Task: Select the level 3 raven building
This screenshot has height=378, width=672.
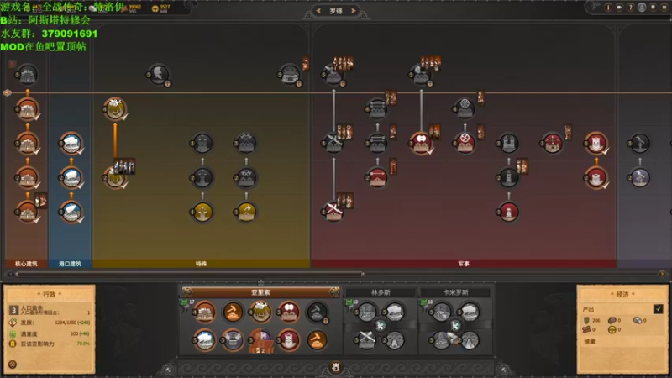Action: click(x=639, y=143)
